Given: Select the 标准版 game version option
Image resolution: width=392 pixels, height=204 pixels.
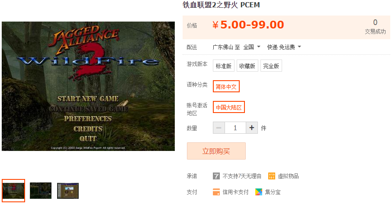Looking at the screenshot, I should click(224, 66).
